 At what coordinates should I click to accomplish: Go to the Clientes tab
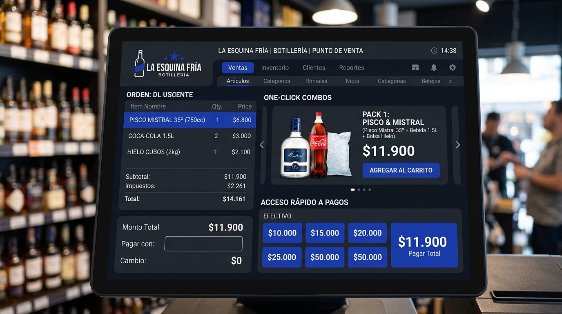314,68
